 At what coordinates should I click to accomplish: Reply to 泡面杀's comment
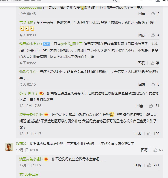144,150
